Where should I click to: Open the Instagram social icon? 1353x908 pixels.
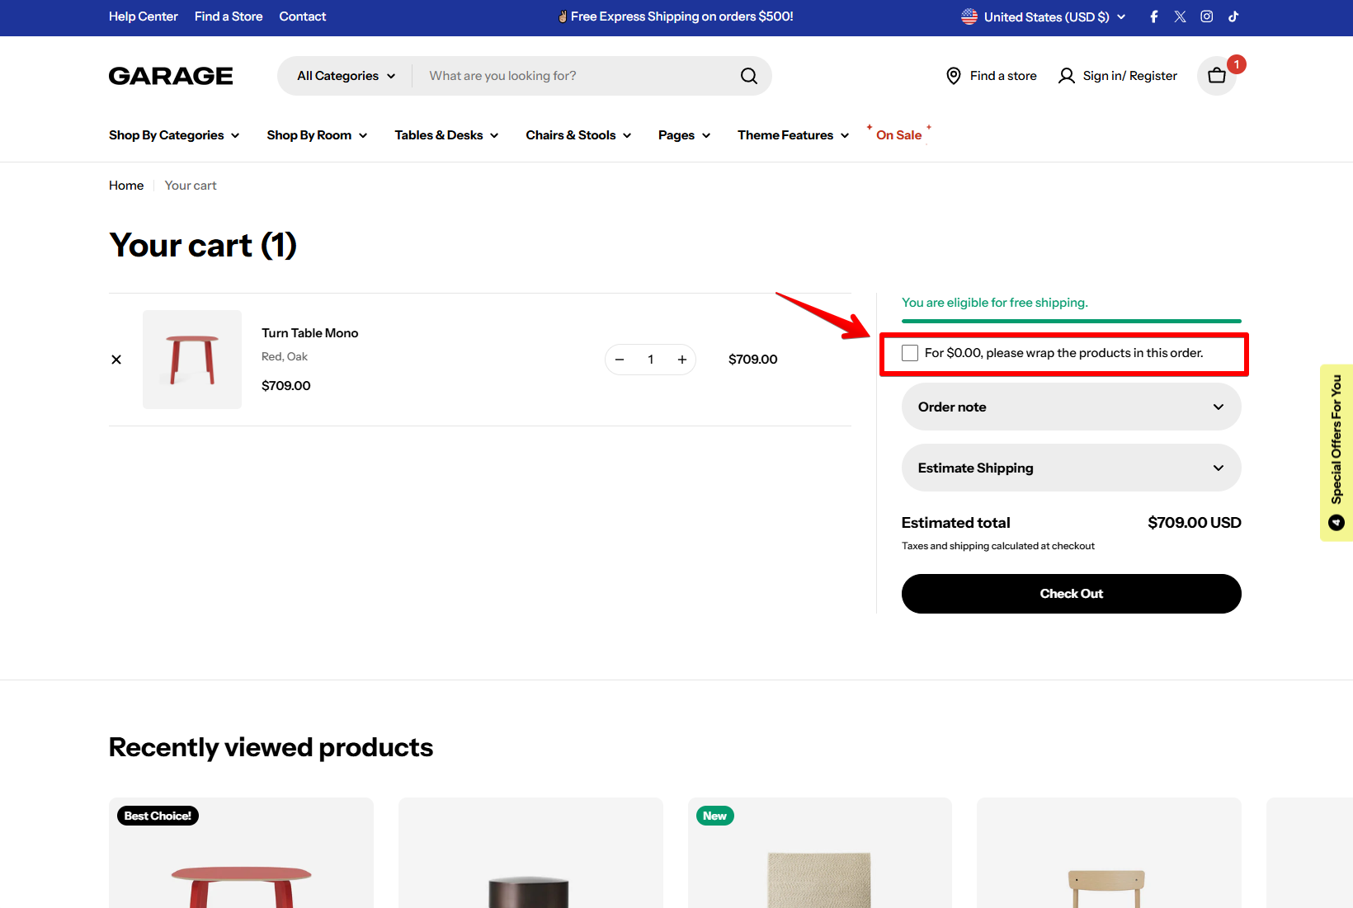point(1206,16)
